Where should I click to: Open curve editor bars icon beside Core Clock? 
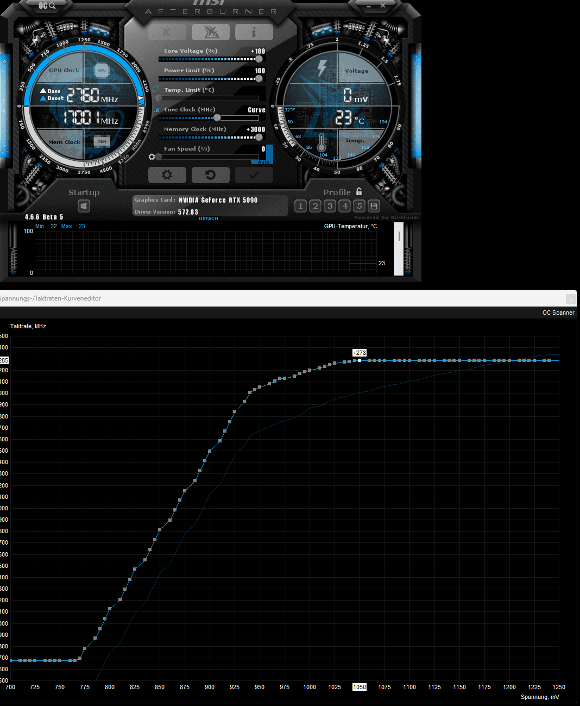pos(157,110)
